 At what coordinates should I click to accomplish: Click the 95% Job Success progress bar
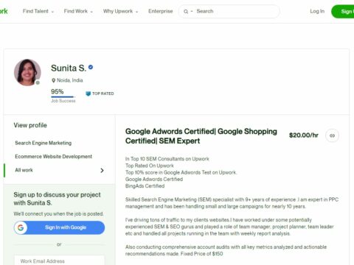[x=63, y=97]
